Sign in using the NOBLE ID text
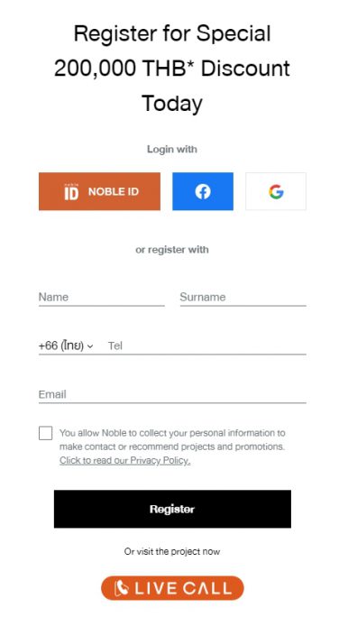Viewport: 339px width, 617px height. coord(114,191)
